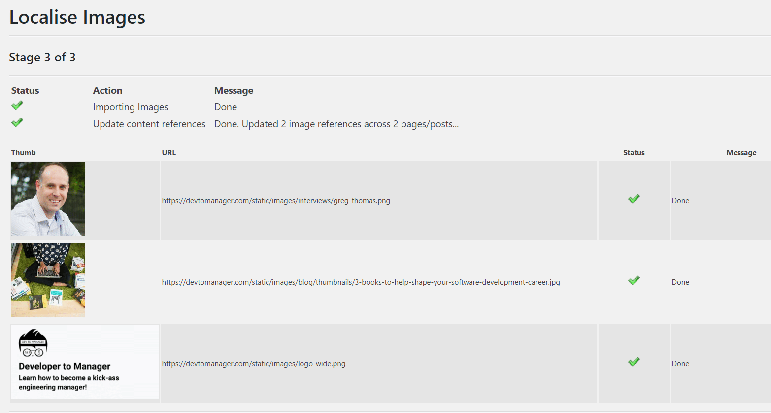Click the Status column header

coord(634,153)
